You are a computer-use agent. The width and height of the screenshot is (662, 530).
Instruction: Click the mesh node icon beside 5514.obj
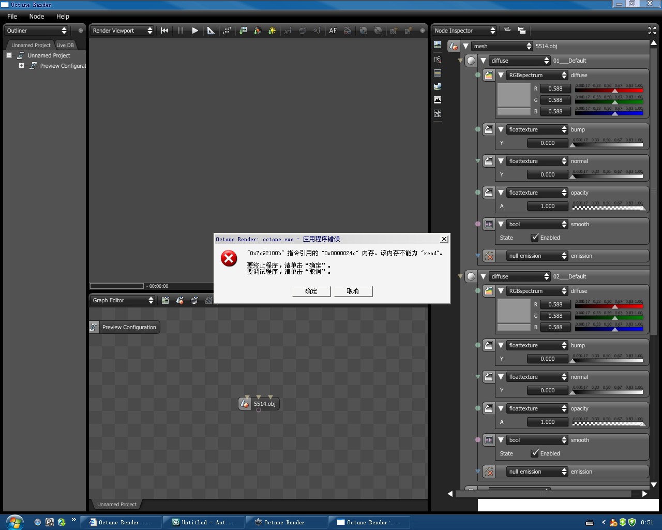(454, 46)
